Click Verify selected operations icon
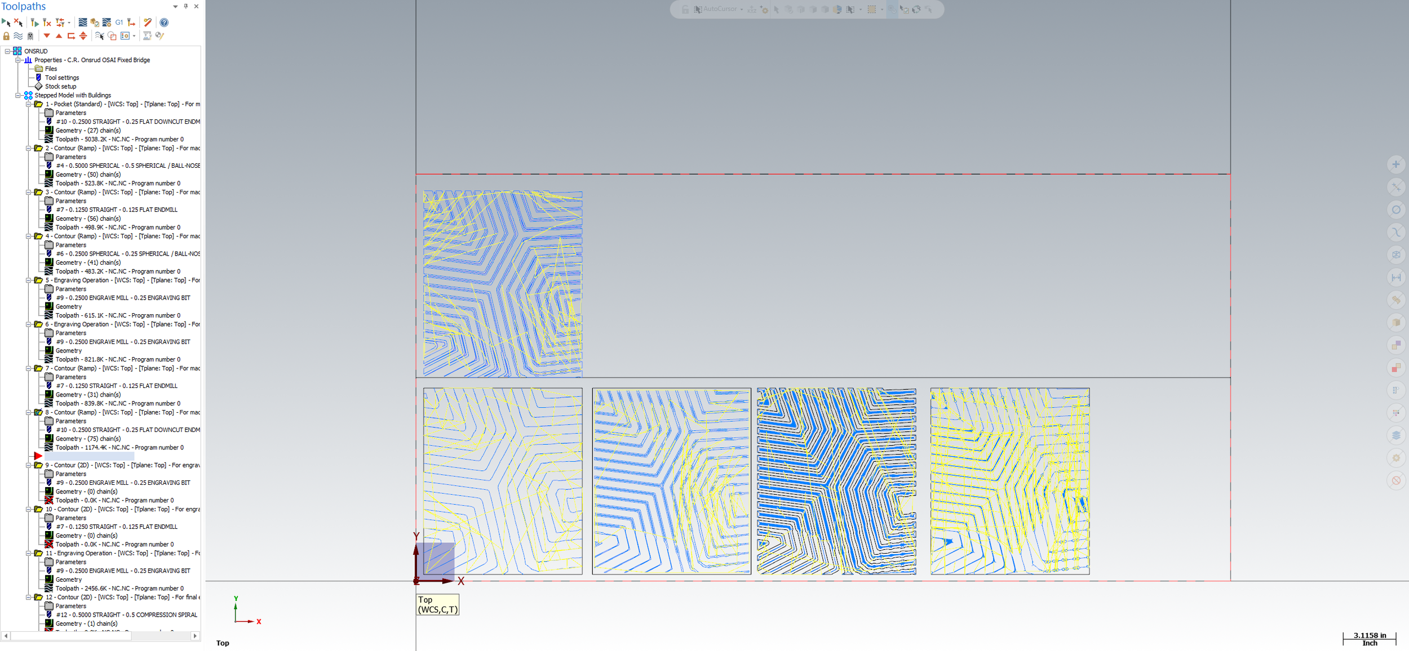 (95, 23)
